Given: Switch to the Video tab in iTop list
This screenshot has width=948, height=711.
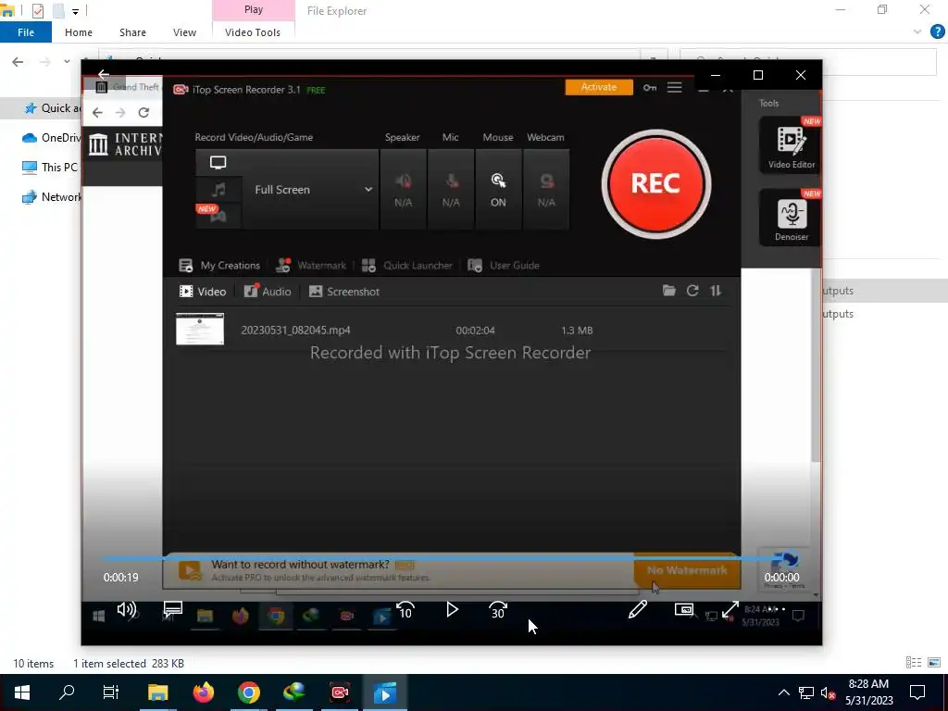Looking at the screenshot, I should (x=203, y=292).
